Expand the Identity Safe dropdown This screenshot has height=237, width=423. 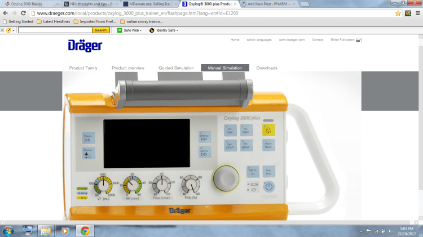coord(164,30)
